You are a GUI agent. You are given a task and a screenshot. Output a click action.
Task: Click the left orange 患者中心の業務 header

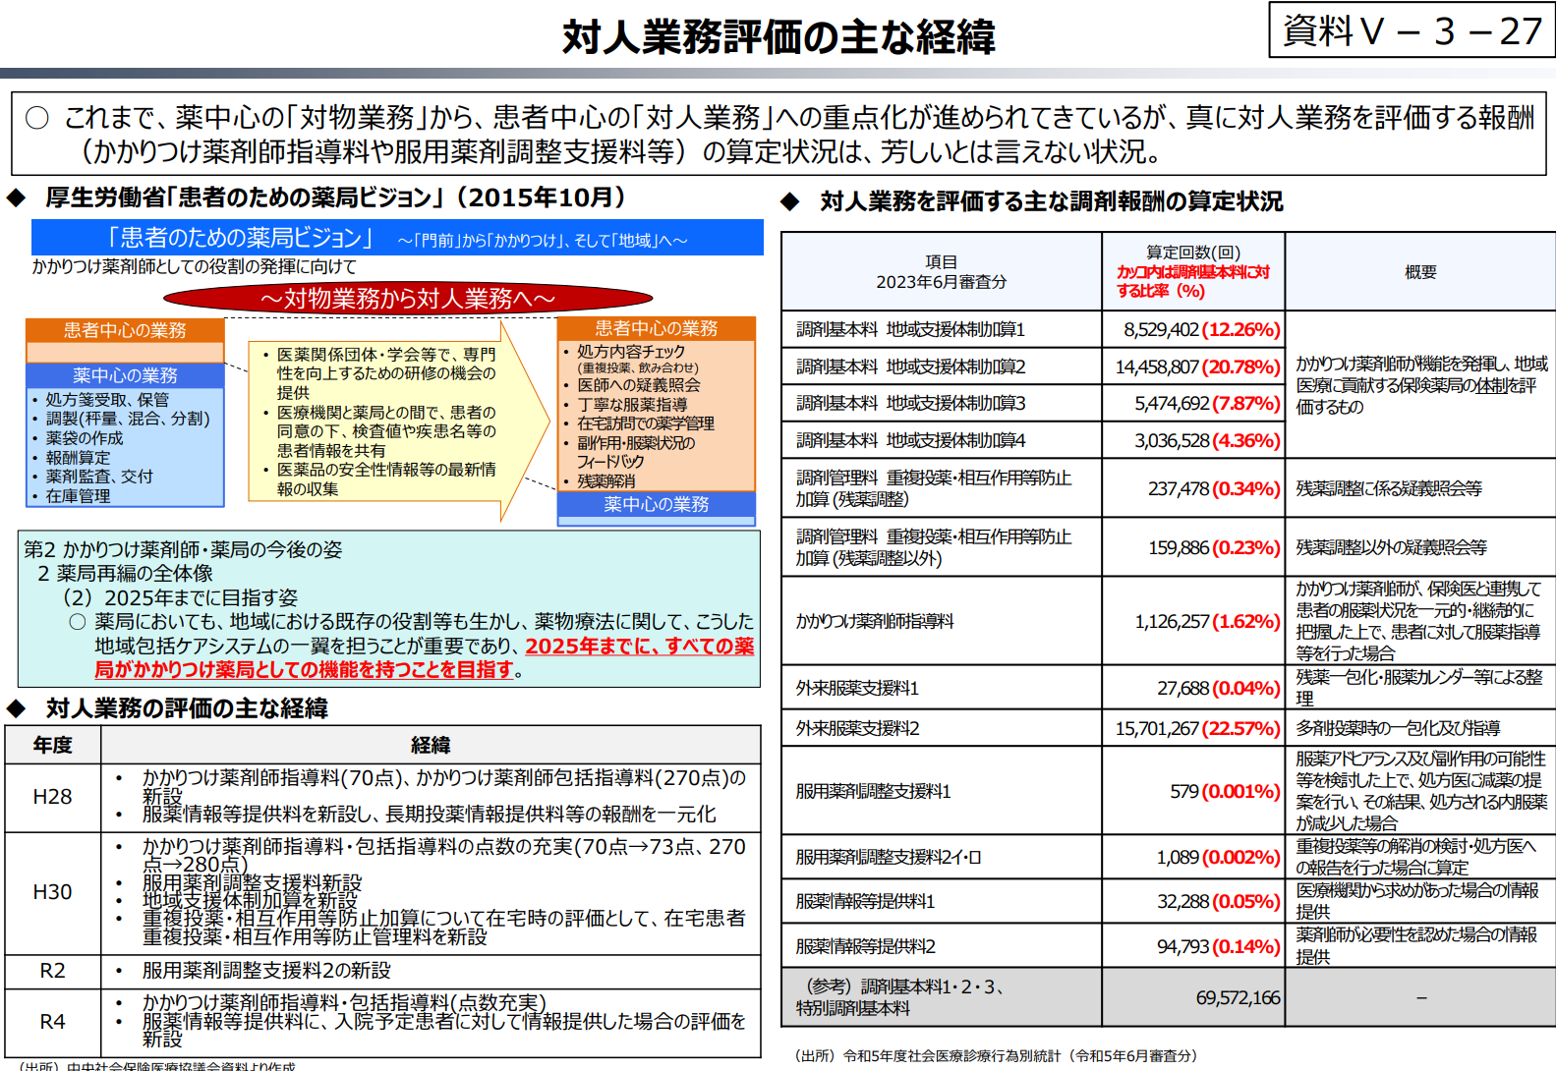pyautogui.click(x=125, y=330)
